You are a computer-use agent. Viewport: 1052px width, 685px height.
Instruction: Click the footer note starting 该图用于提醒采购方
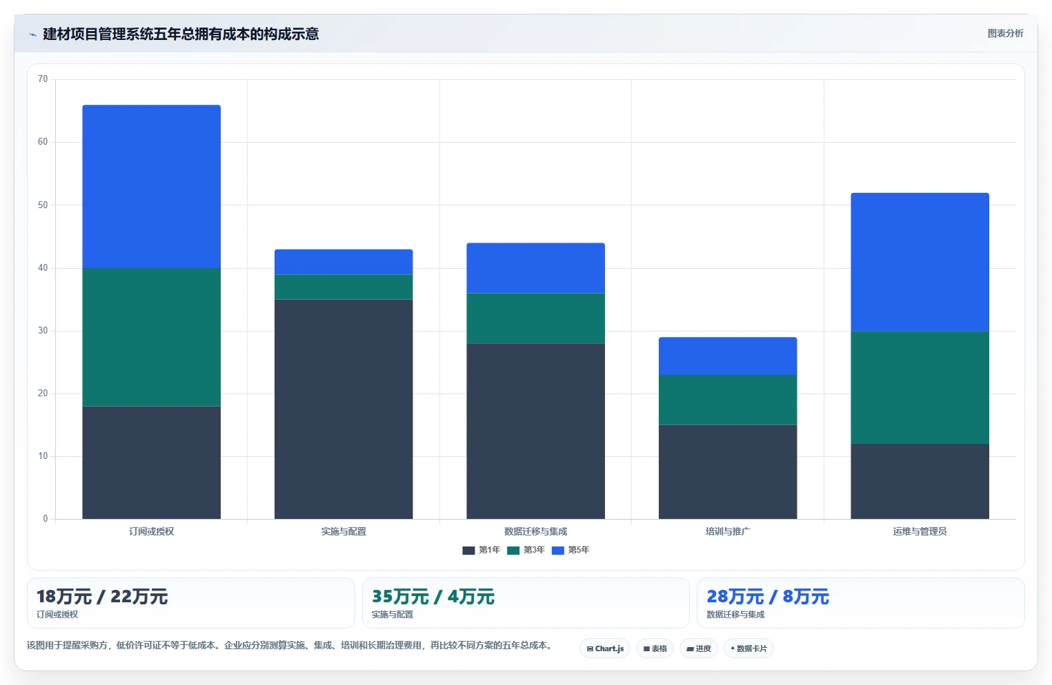click(x=290, y=646)
